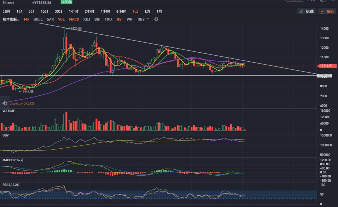This screenshot has width=338, height=207.
Task: Enable the BOLL indicator
Action: [x=38, y=19]
